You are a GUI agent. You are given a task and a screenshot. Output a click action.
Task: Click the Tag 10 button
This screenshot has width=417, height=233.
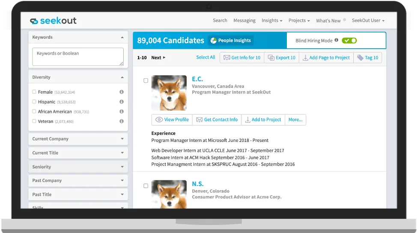point(367,58)
